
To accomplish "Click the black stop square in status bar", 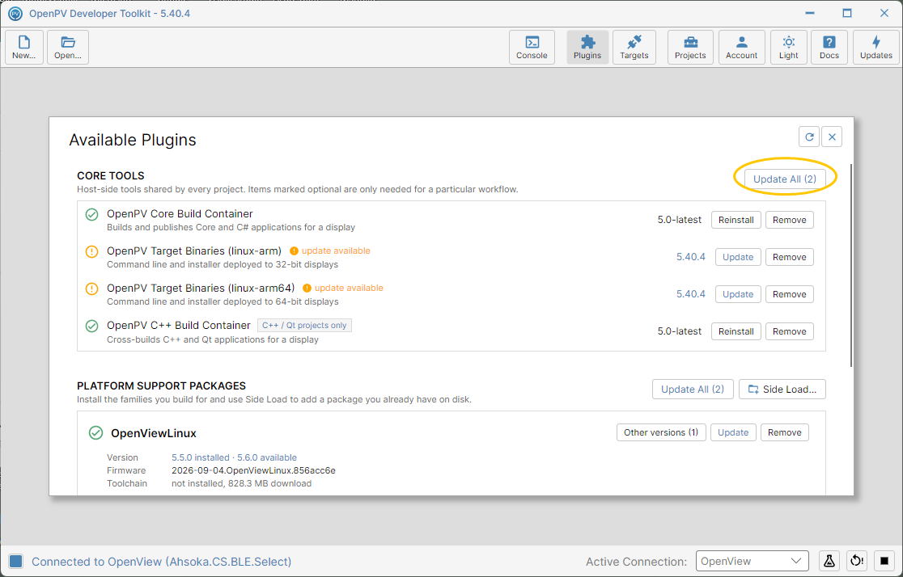I will tap(884, 560).
